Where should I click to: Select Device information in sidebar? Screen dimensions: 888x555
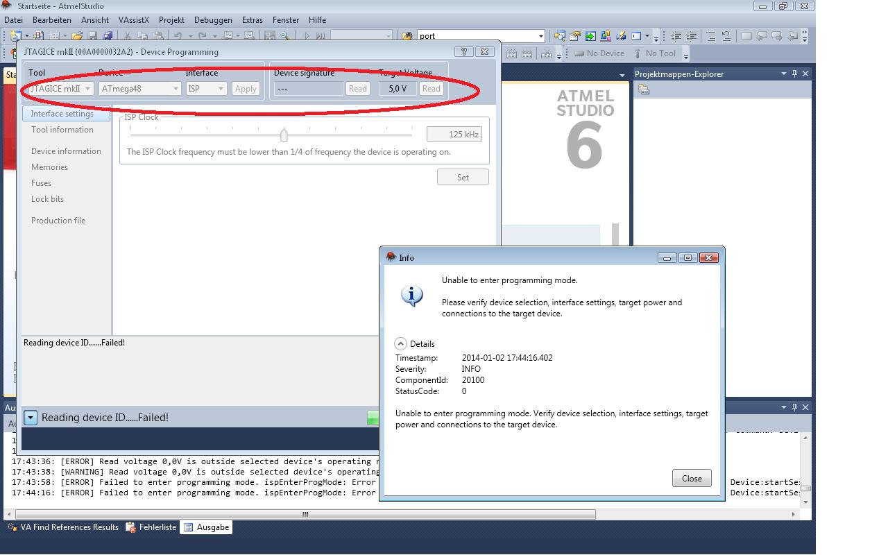[x=66, y=151]
